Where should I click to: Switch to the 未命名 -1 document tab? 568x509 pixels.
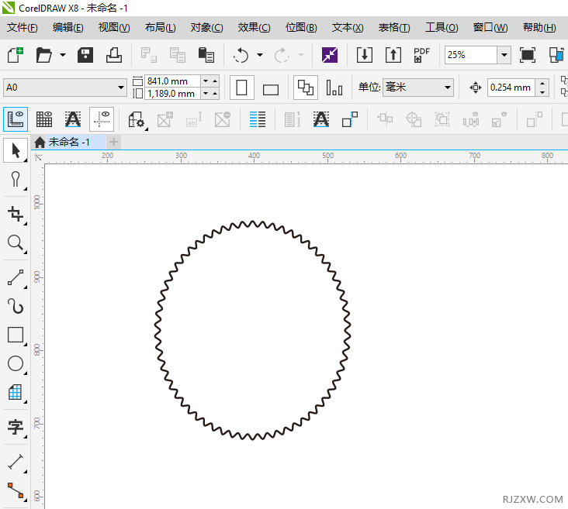[68, 142]
